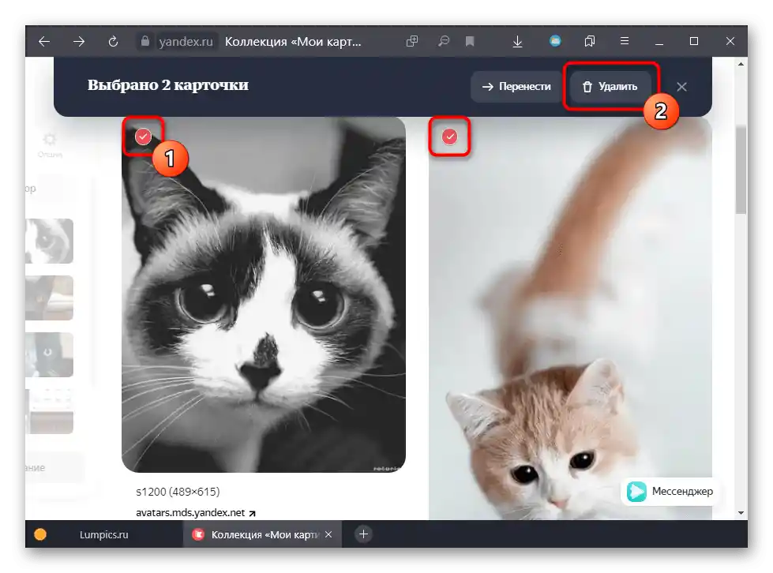Click the scrollbar down arrow
This screenshot has height=573, width=773.
741,513
